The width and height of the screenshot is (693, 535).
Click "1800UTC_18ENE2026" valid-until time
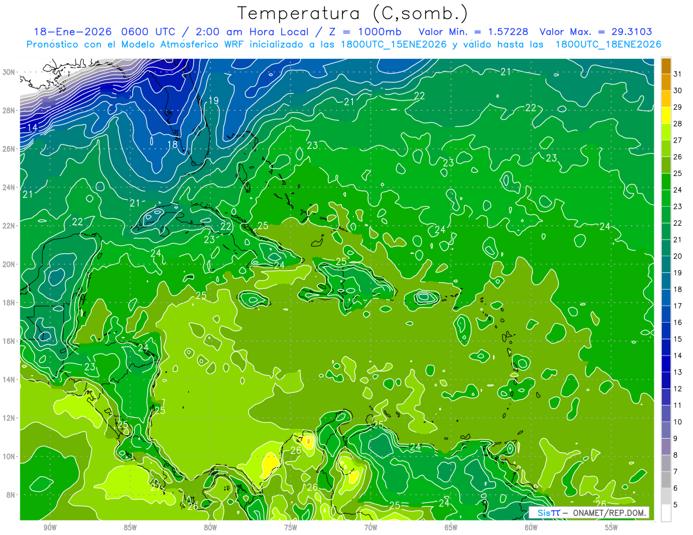pos(608,44)
